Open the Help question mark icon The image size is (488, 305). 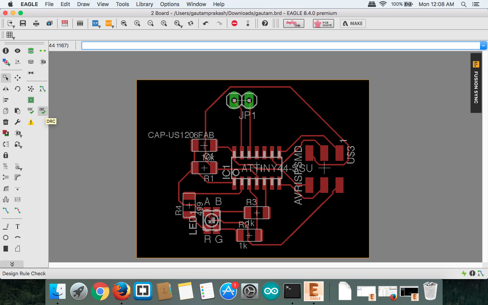click(265, 23)
